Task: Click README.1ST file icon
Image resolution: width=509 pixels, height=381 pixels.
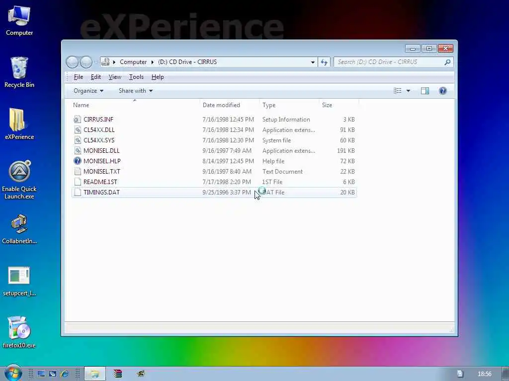Action: click(x=77, y=182)
